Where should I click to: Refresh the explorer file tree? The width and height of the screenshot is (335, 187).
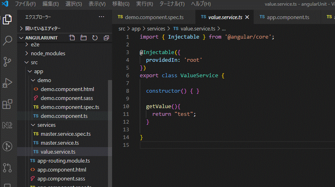tap(95, 38)
